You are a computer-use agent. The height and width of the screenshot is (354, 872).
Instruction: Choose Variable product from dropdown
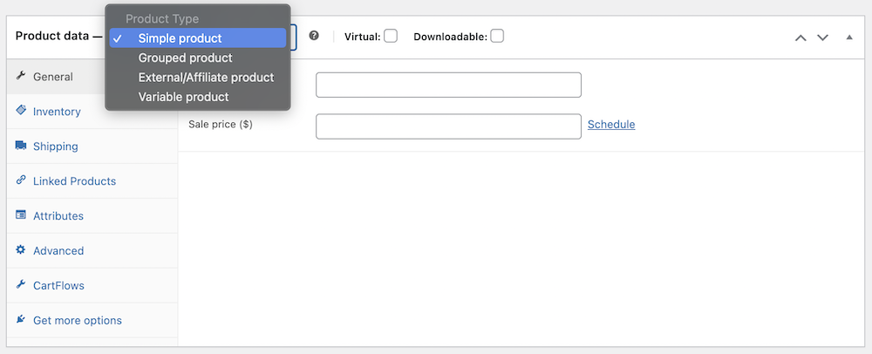(183, 97)
